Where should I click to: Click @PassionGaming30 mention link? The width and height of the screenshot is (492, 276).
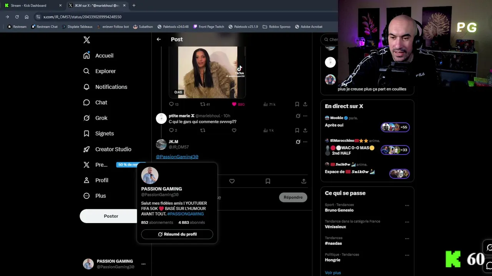[x=177, y=157]
